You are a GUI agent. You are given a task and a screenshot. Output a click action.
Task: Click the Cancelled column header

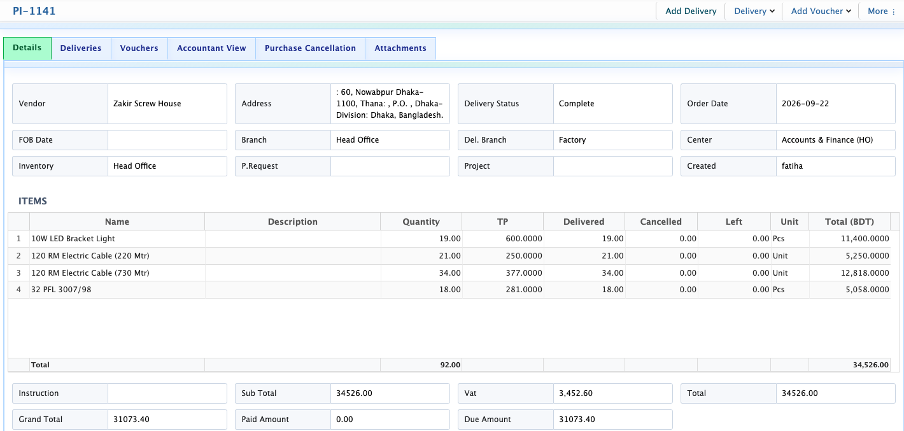[661, 222]
